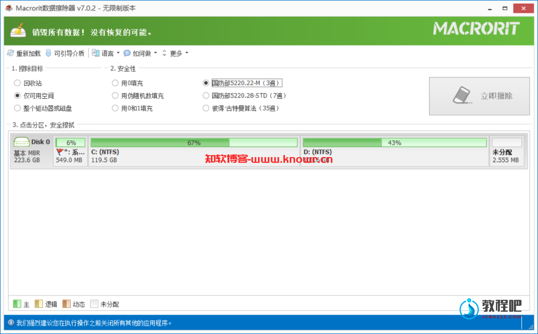The image size is (538, 334).
Task: Open the 更多 dropdown arrow
Action: pos(187,53)
